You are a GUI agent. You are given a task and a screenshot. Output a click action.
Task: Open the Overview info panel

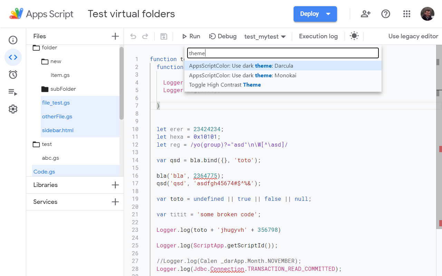[x=13, y=40]
